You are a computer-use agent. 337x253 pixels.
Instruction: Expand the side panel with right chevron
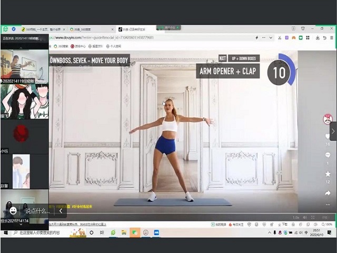(333, 131)
